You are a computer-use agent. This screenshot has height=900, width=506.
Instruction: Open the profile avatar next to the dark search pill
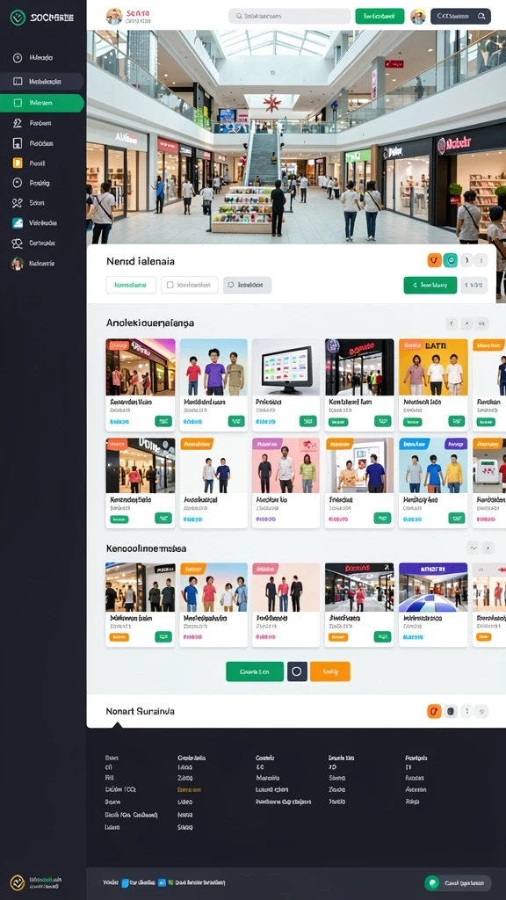click(x=417, y=16)
